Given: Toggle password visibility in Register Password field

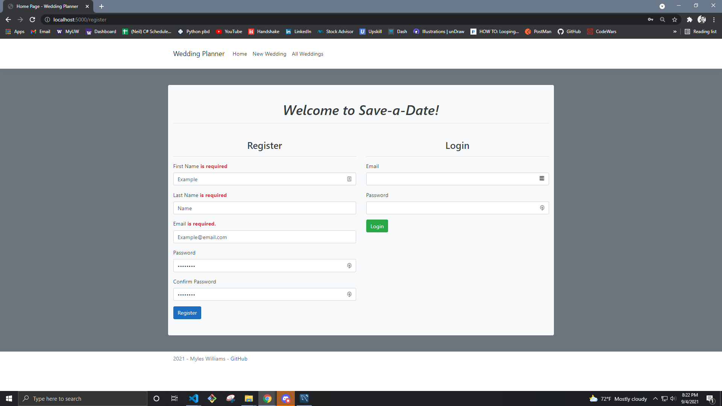Looking at the screenshot, I should 350,266.
